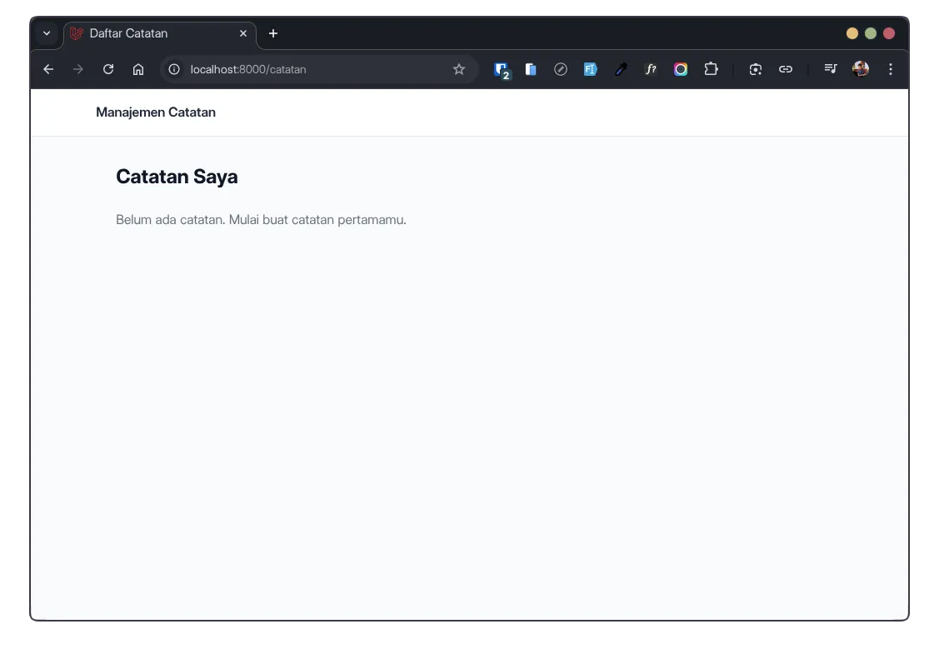This screenshot has width=939, height=664.
Task: Bookmark this page with the star
Action: pyautogui.click(x=459, y=69)
